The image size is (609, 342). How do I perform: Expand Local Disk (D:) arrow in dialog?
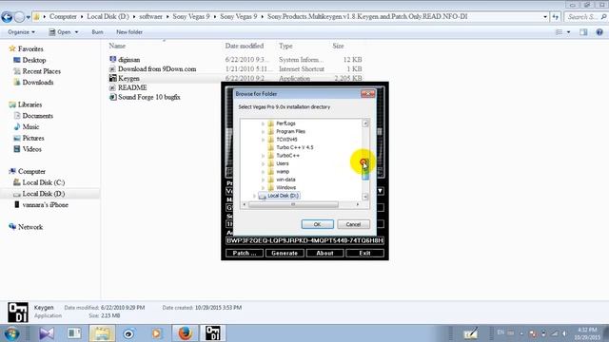(x=254, y=196)
